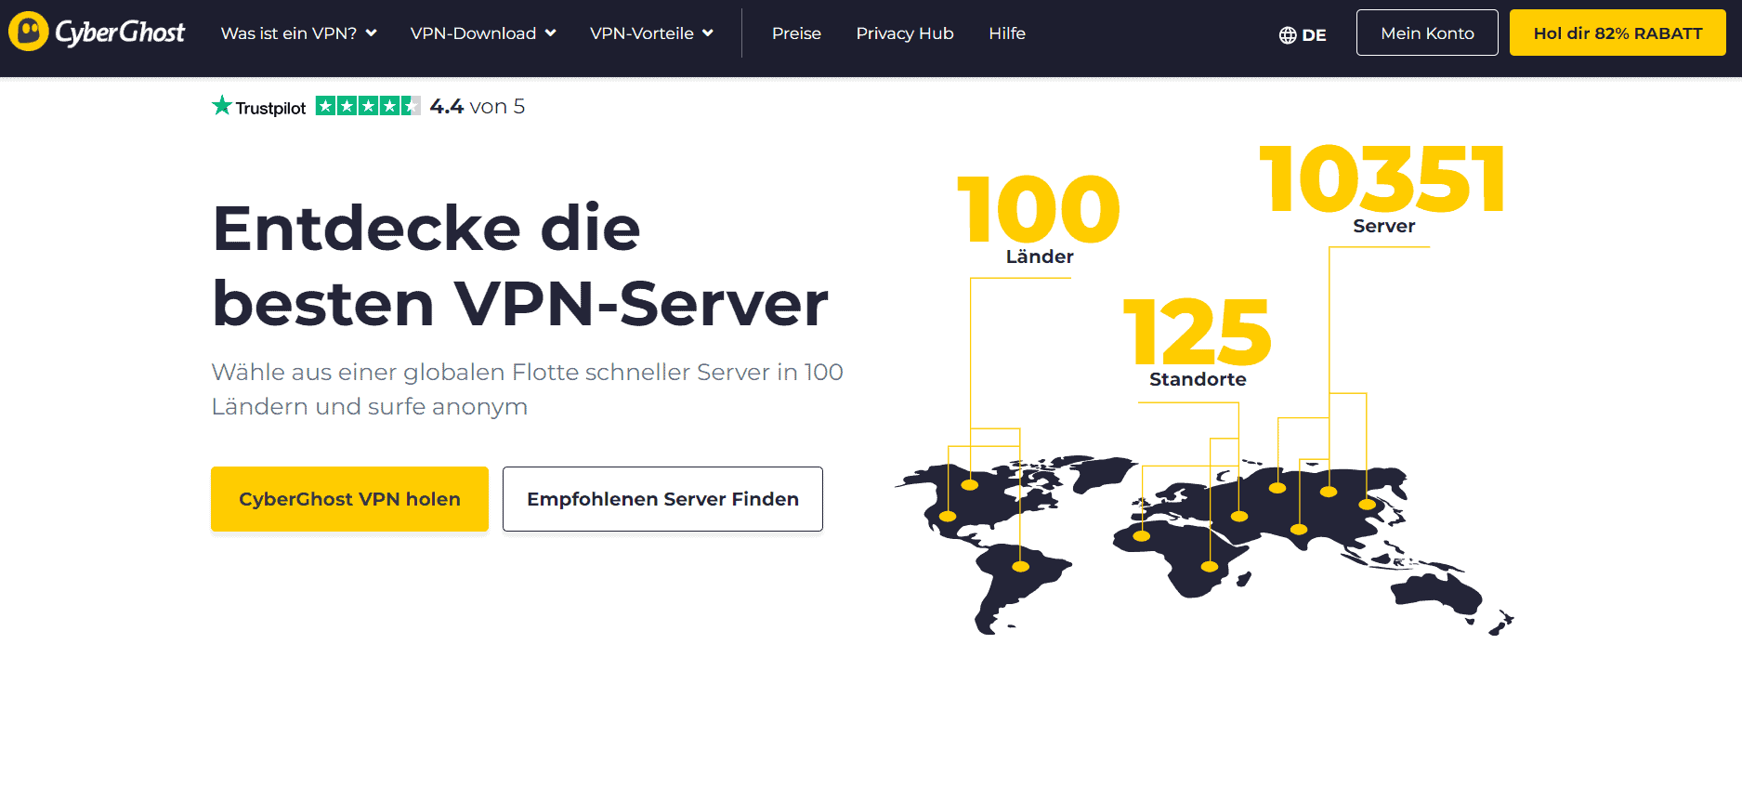
Task: Click 'Empfohlenen Server Finden' button
Action: click(662, 499)
